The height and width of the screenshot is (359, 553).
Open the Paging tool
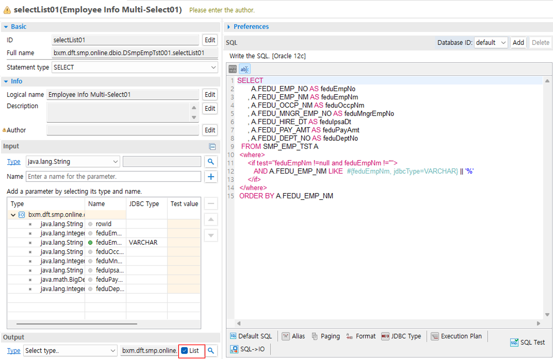326,336
